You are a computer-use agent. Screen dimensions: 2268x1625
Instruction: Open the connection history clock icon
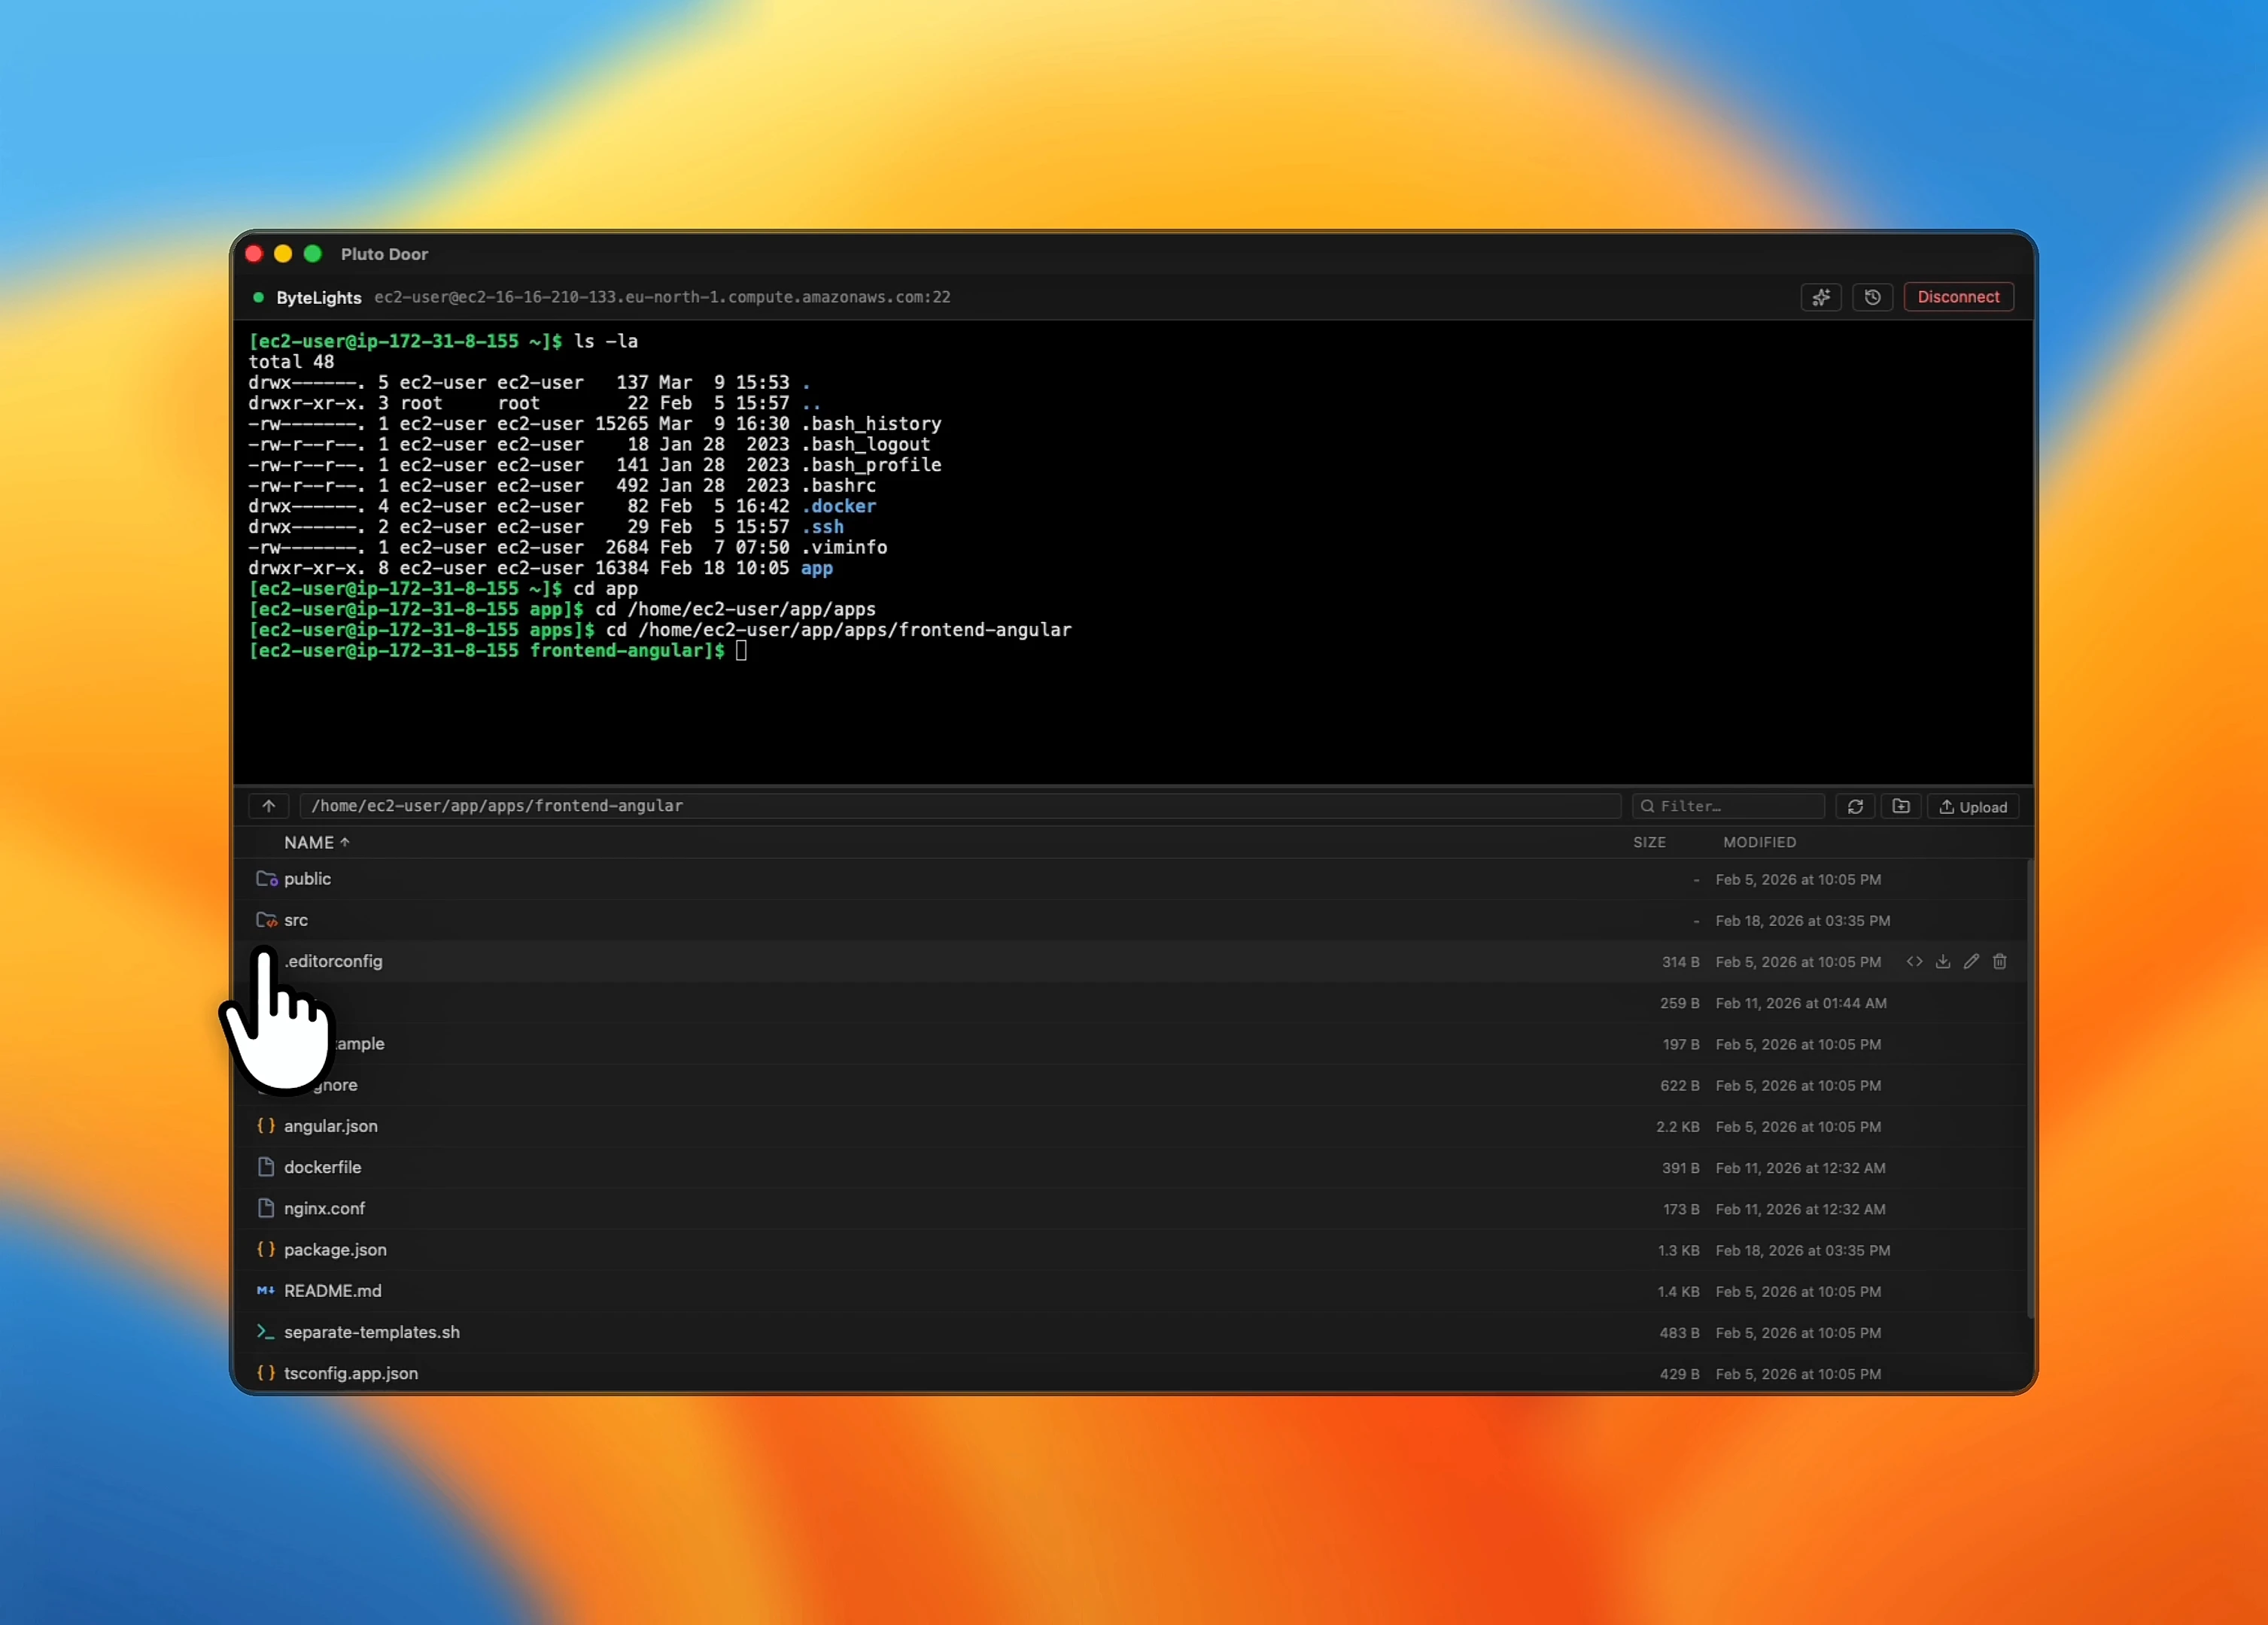[x=1872, y=297]
